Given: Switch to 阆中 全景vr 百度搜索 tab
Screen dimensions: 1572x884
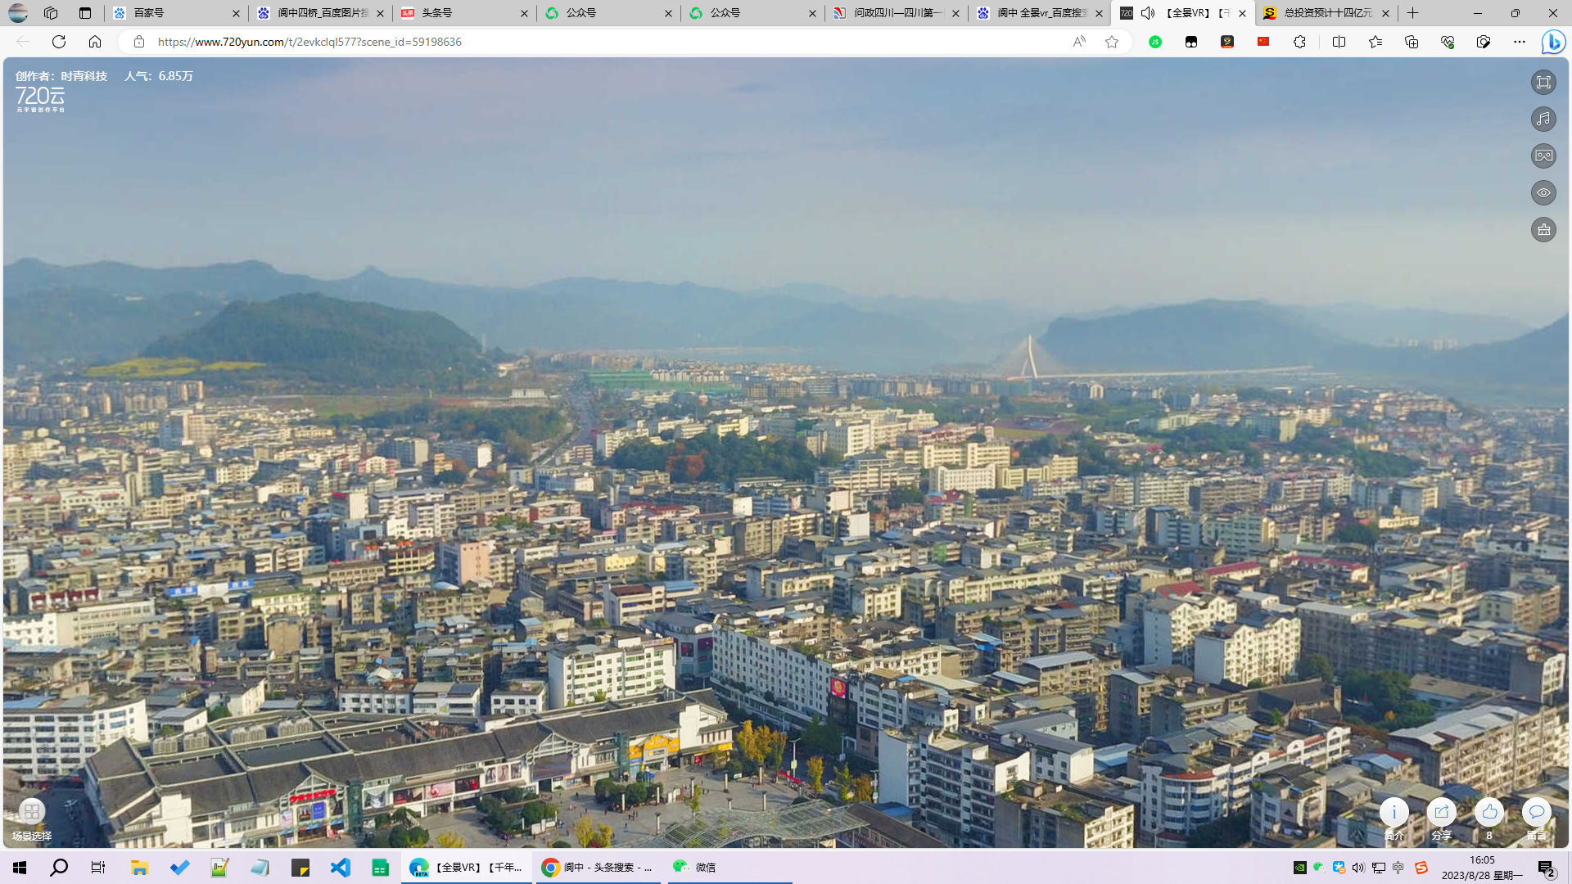Looking at the screenshot, I should tap(1040, 13).
